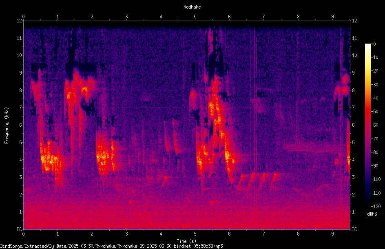Click the mp3 file path text

[111, 246]
